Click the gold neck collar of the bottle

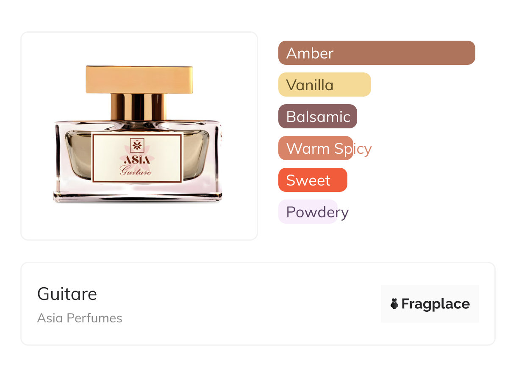139,107
